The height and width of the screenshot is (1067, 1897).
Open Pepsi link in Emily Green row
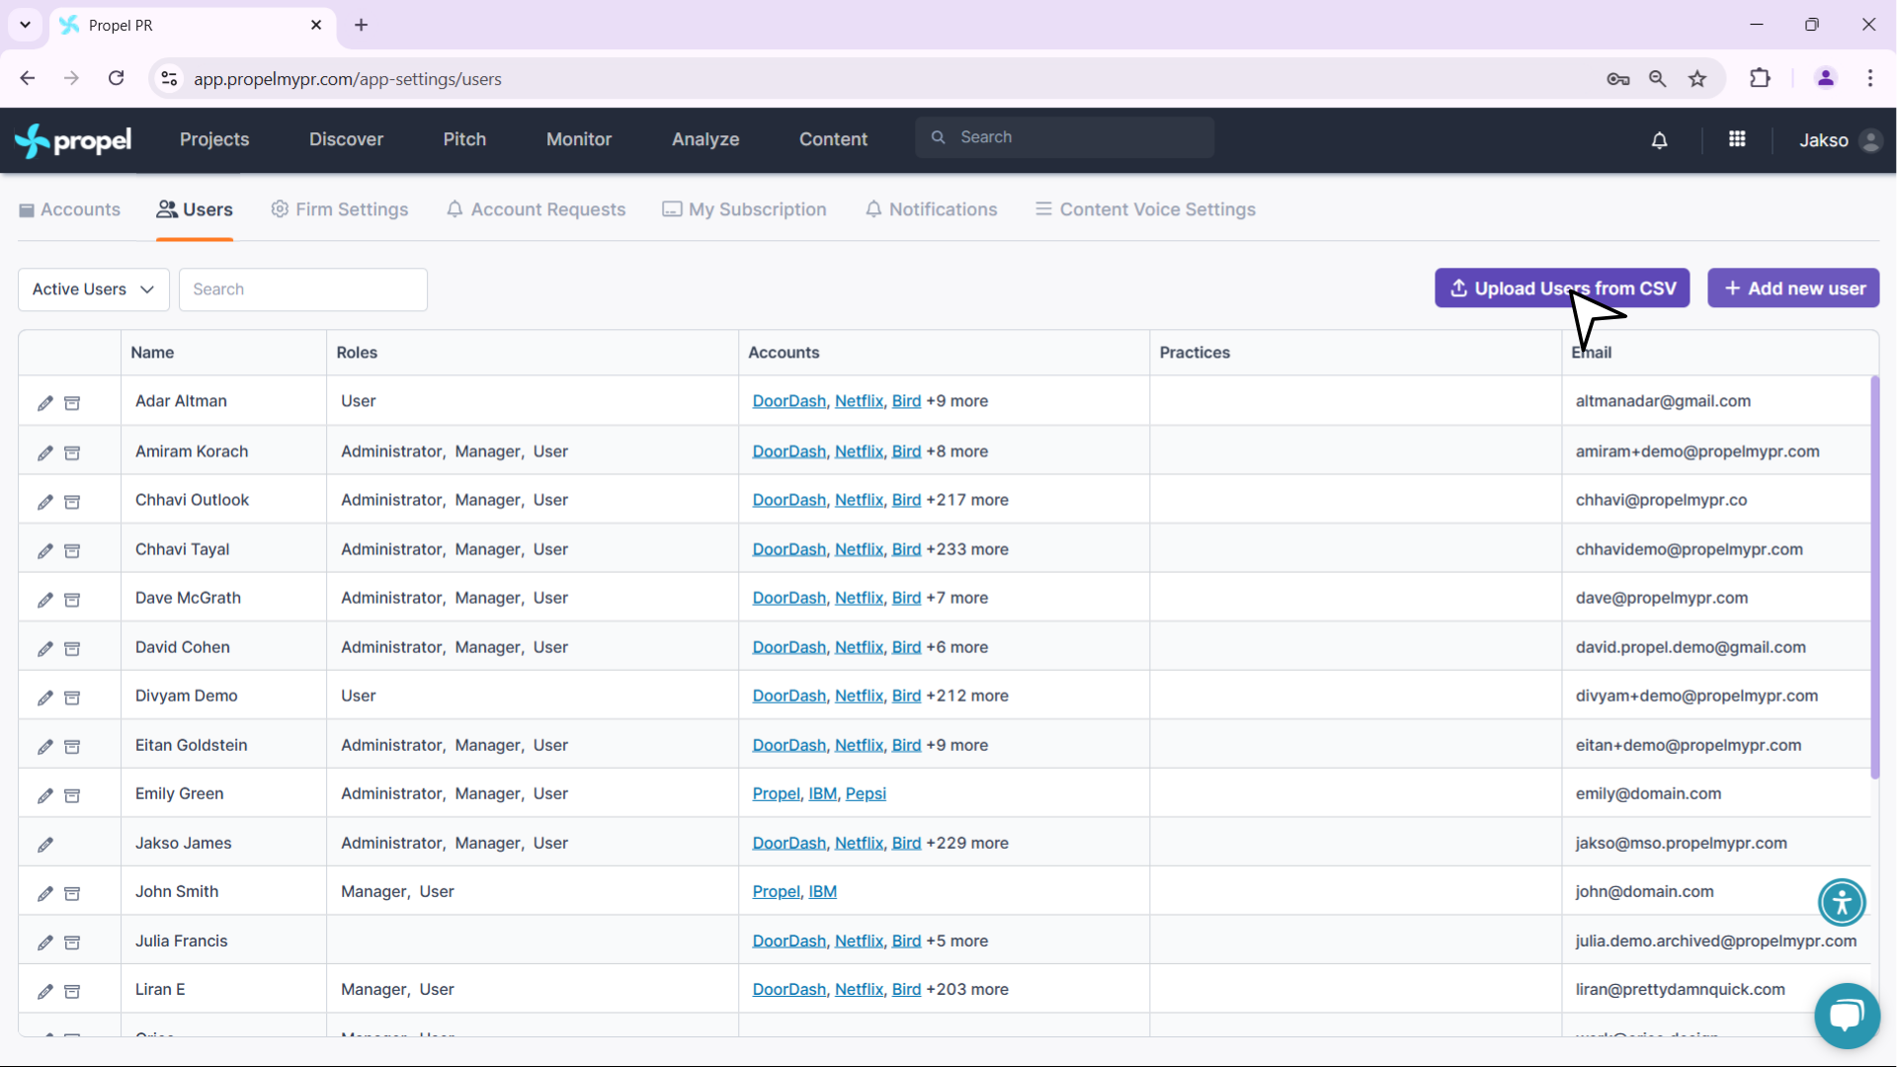coord(866,793)
